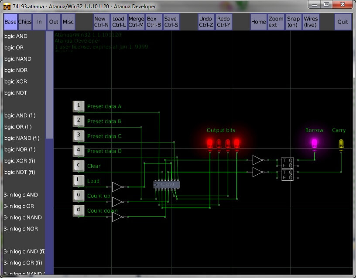Toggle the Wires (live) mode

[311, 22]
